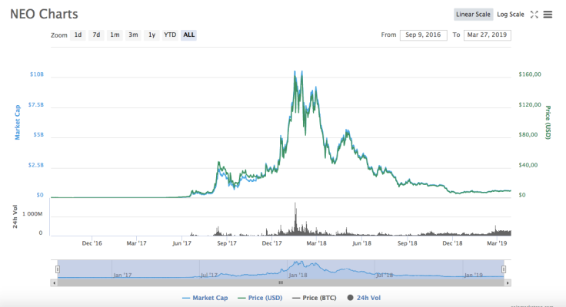Click the Jun '18 x-axis label
The image size is (566, 307).
[x=361, y=243]
